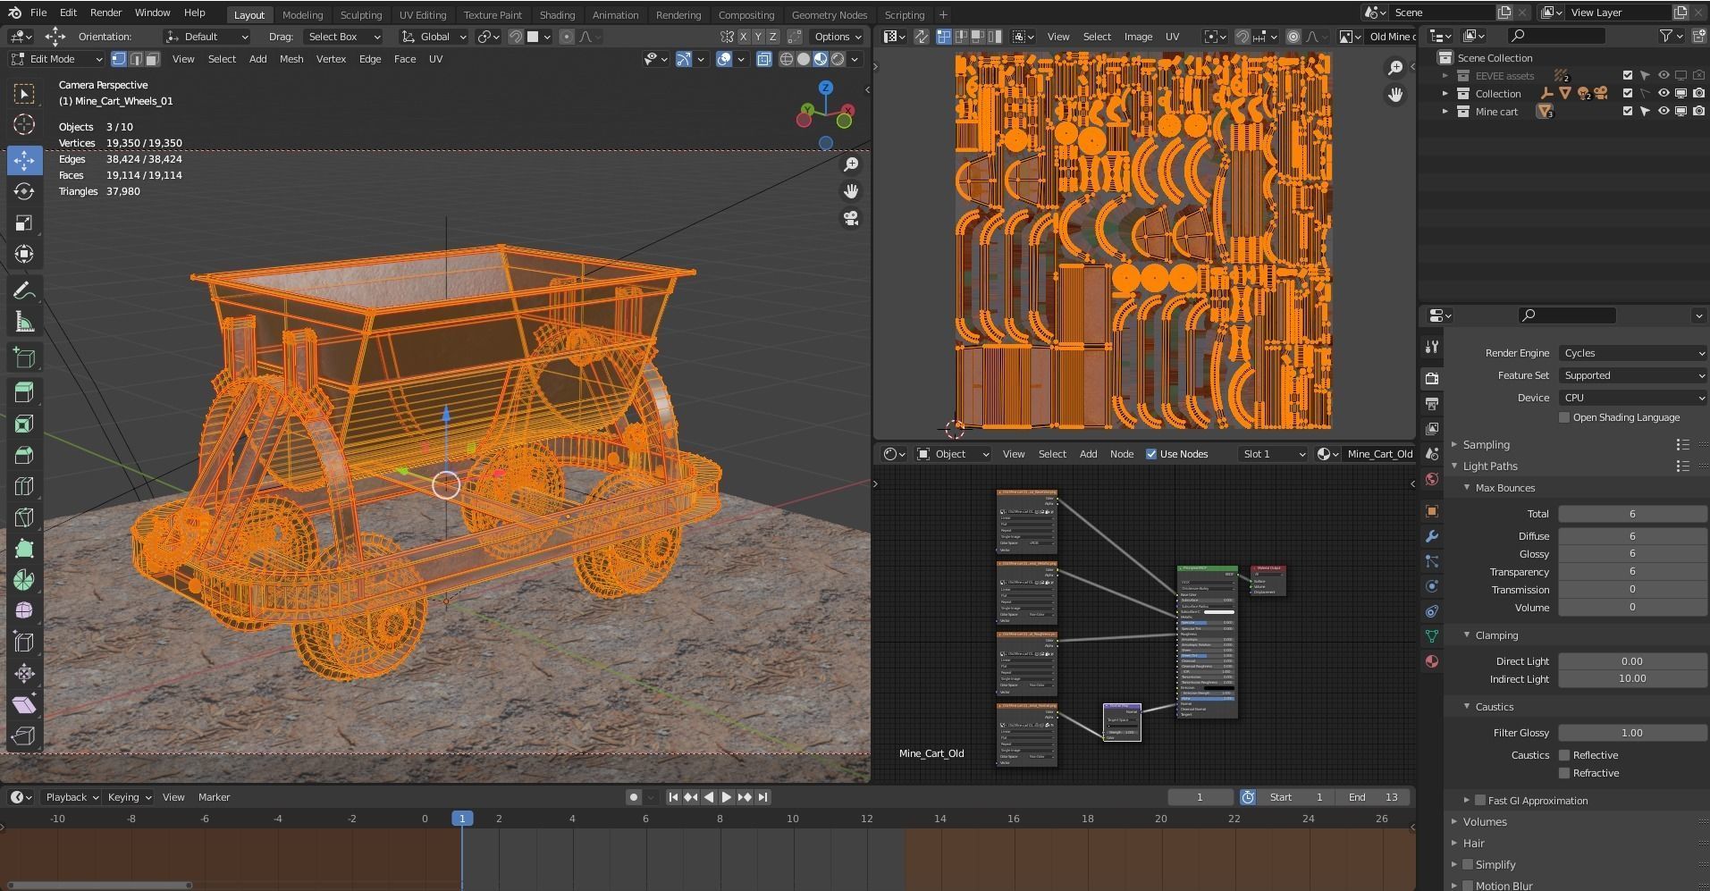The height and width of the screenshot is (891, 1710).
Task: Enable Reflective caustics checkbox
Action: [1564, 755]
